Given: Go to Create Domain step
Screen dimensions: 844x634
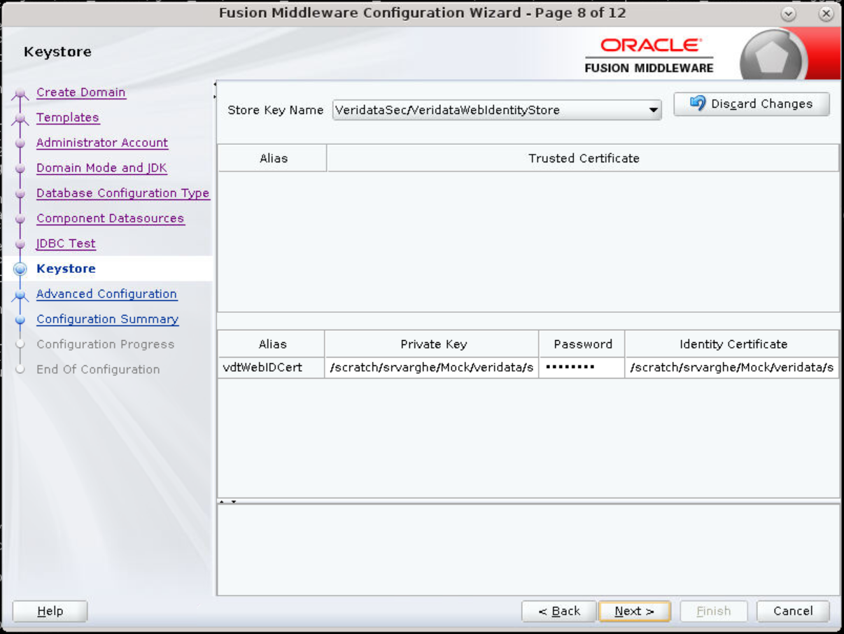Looking at the screenshot, I should (x=80, y=92).
